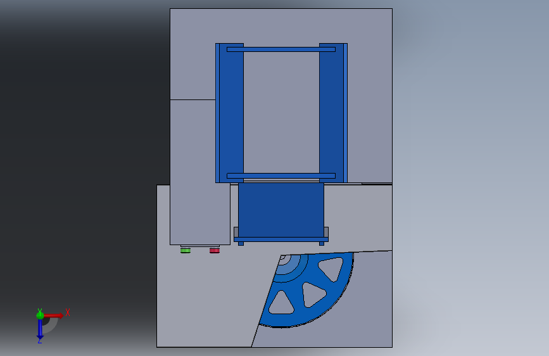Click the blue Z axis arrow on the triad
The width and height of the screenshot is (549, 356).
pyautogui.click(x=40, y=329)
